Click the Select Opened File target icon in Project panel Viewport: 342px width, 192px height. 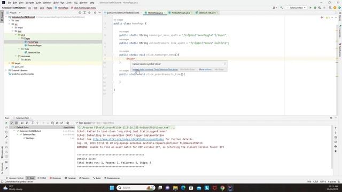pyautogui.click(x=80, y=13)
